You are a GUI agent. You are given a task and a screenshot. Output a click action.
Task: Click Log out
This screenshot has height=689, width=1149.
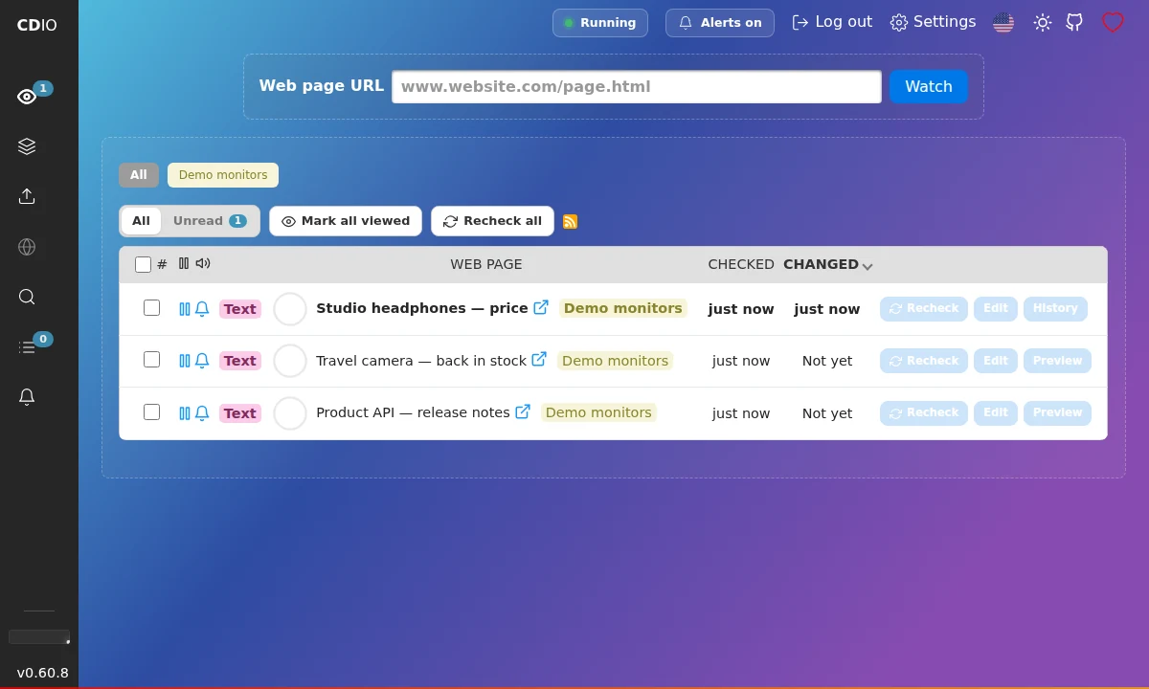point(832,22)
